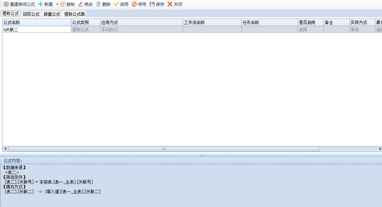The width and height of the screenshot is (382, 207).
Task: Click the red X 关闭 icon
Action: pyautogui.click(x=170, y=4)
